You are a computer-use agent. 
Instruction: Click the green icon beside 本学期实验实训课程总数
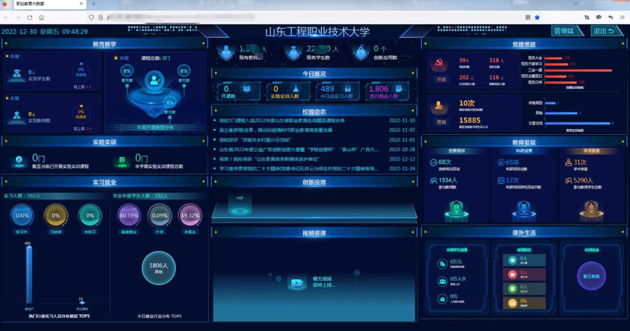(x=122, y=161)
